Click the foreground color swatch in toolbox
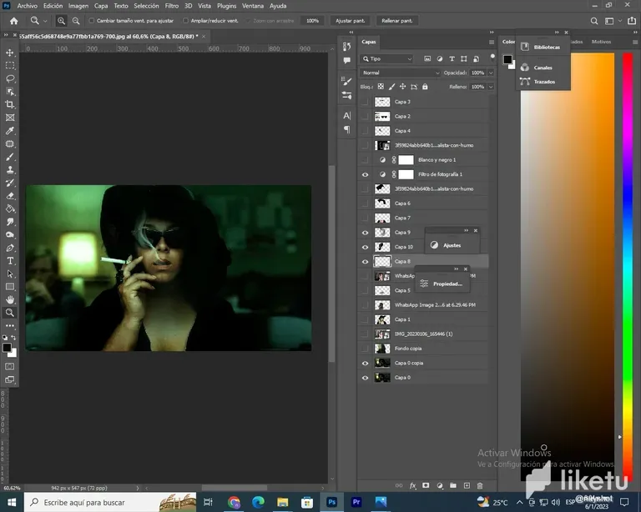Image resolution: width=641 pixels, height=512 pixels. click(x=6, y=348)
